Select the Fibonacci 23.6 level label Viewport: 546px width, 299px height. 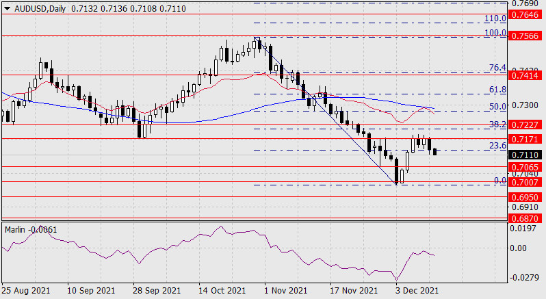[497, 146]
